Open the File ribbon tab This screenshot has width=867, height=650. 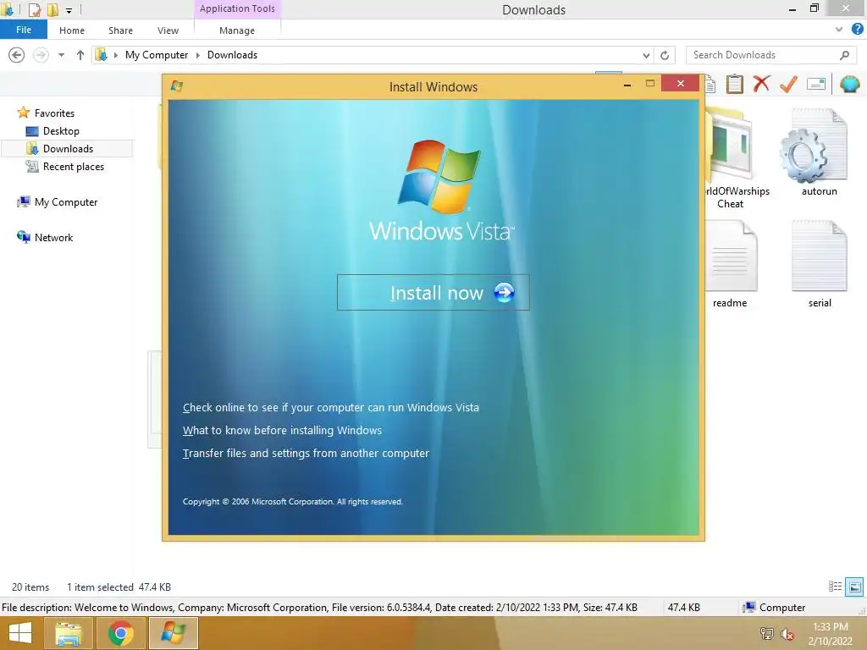coord(23,30)
